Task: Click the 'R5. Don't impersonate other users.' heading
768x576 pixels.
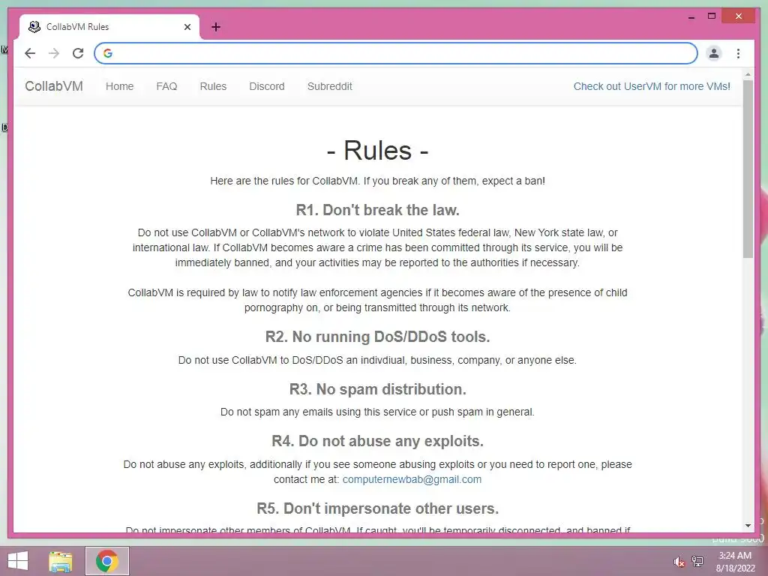Action: (378, 509)
